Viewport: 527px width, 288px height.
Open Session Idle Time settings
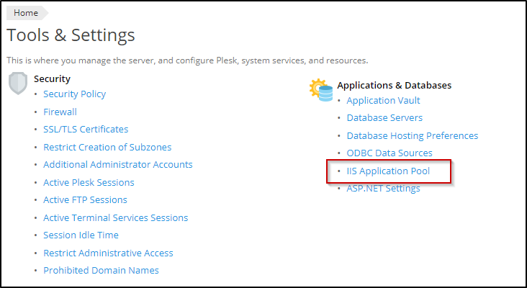81,235
